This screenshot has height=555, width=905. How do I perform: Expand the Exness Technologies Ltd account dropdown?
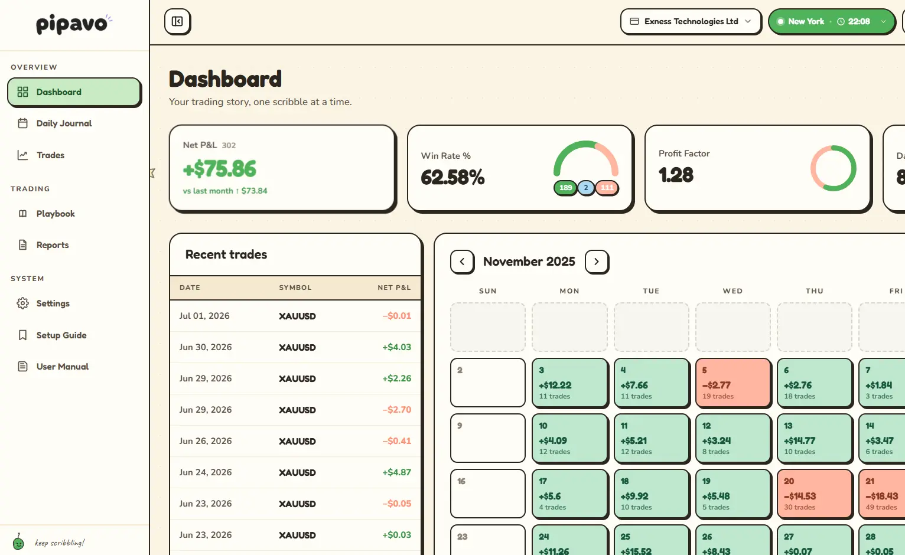691,21
